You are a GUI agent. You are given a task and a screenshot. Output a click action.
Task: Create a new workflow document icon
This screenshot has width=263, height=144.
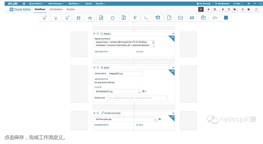tap(257, 9)
